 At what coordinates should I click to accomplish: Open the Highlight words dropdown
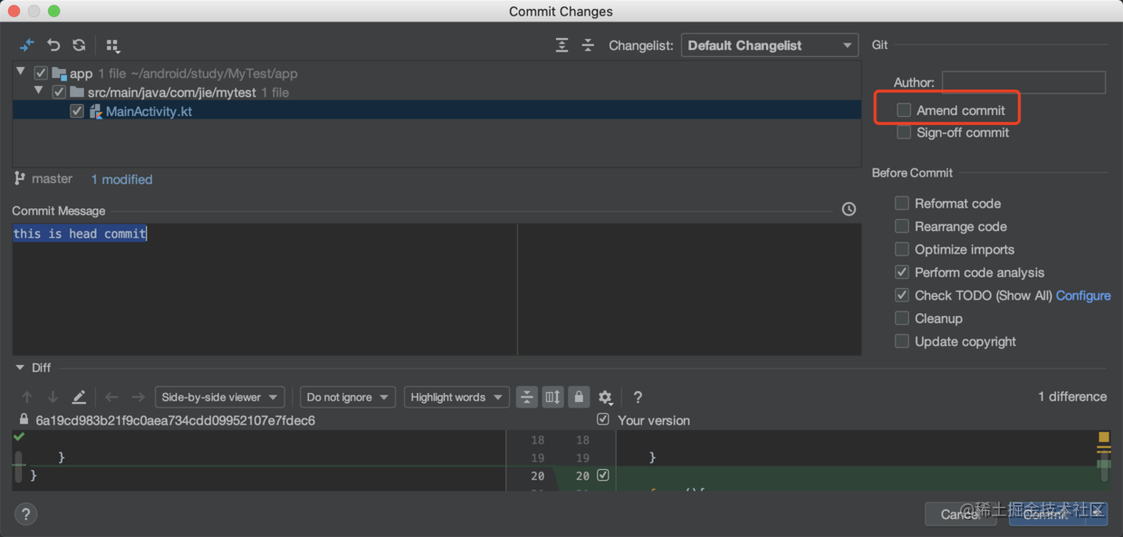point(456,397)
